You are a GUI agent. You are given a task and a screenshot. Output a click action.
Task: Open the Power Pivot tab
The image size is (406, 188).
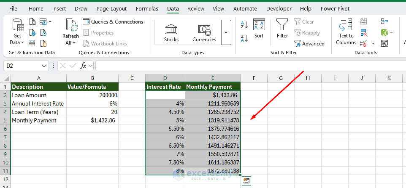335,9
